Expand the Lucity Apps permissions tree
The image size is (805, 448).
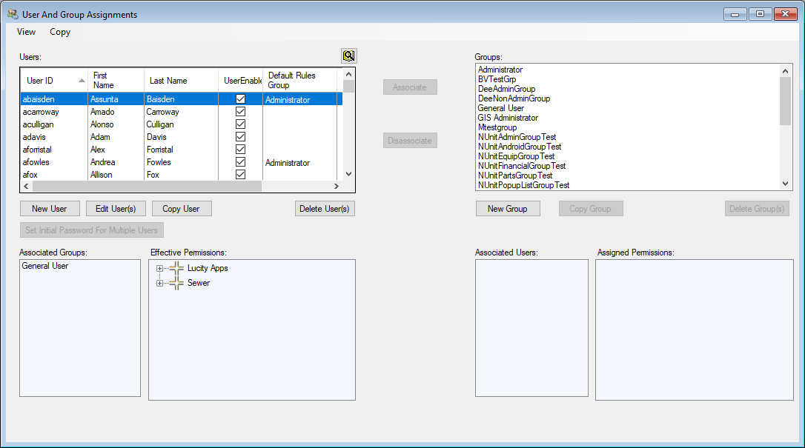[x=159, y=268]
